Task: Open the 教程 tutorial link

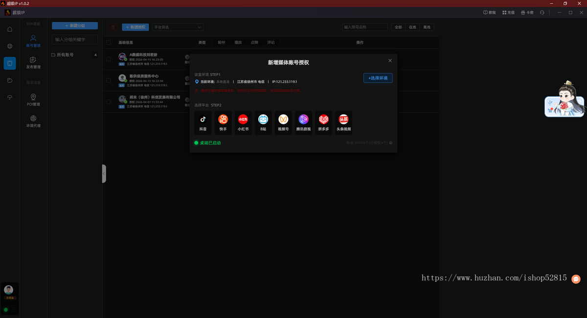Action: [489, 12]
